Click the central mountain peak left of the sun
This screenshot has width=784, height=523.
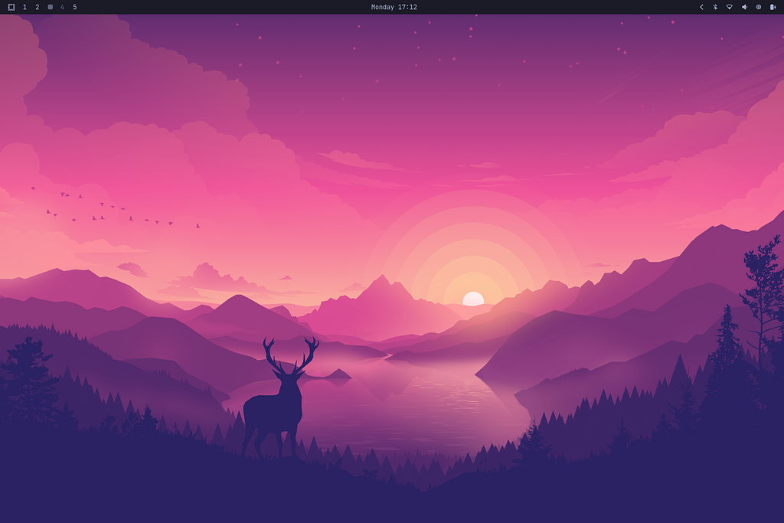[x=381, y=287]
